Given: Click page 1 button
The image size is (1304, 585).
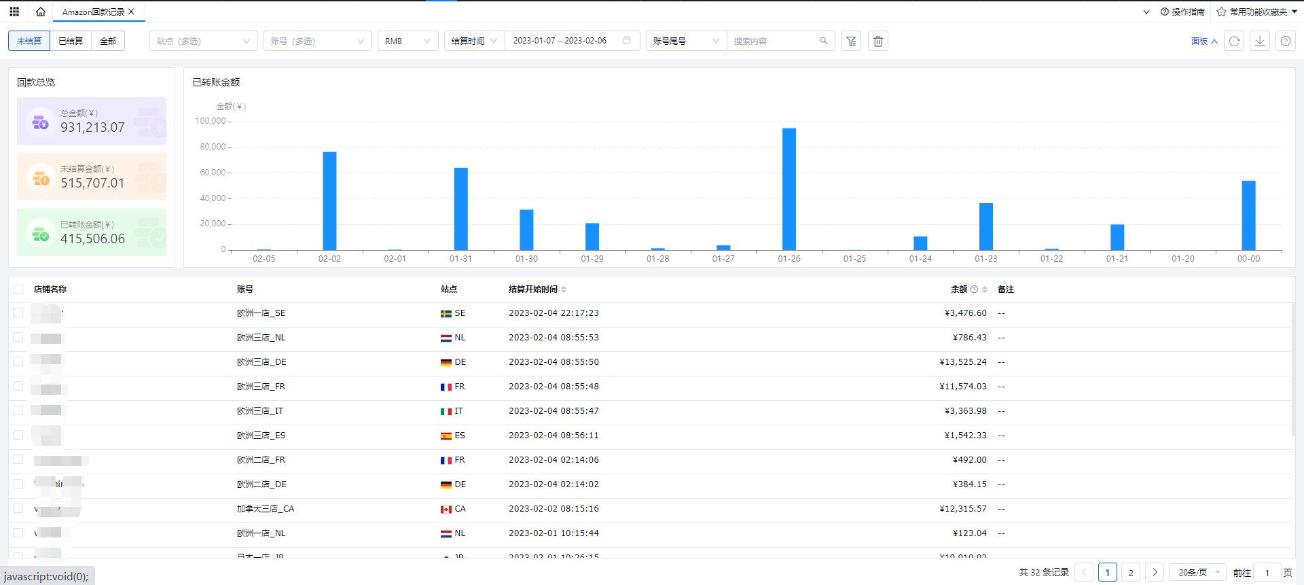Looking at the screenshot, I should point(1108,573).
